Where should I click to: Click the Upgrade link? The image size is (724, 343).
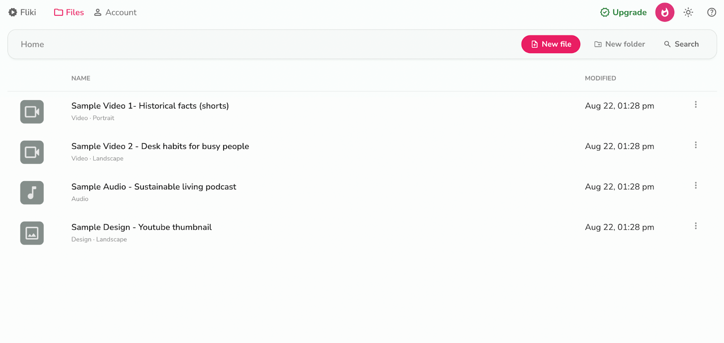tap(623, 12)
